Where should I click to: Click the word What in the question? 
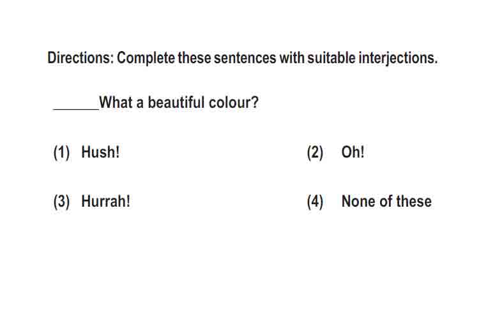pyautogui.click(x=116, y=102)
